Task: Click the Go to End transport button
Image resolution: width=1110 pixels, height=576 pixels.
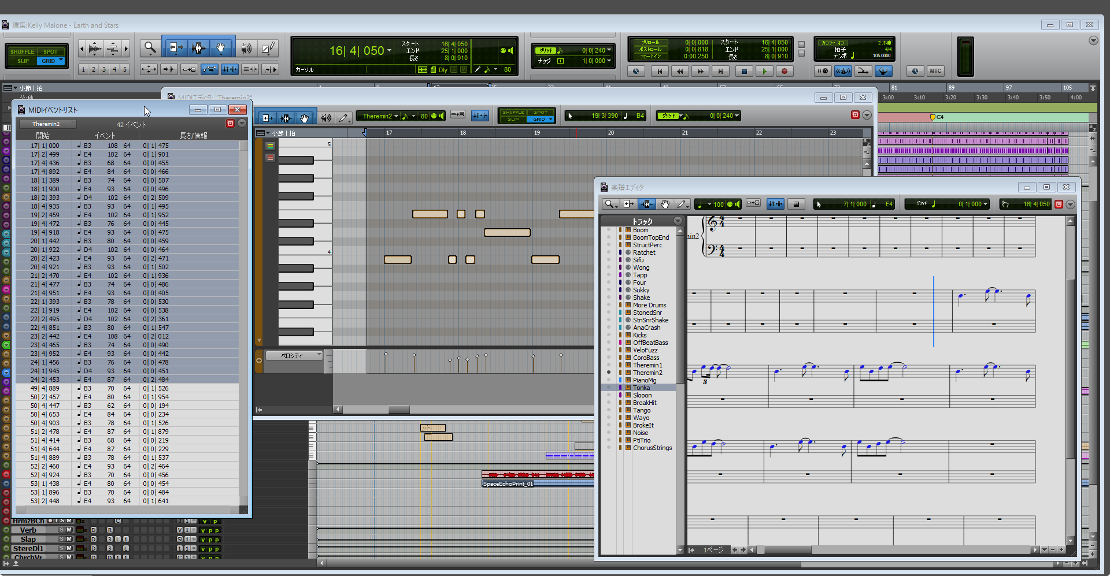Action: pyautogui.click(x=720, y=71)
